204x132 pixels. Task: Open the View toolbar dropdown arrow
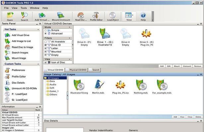[x=133, y=15]
